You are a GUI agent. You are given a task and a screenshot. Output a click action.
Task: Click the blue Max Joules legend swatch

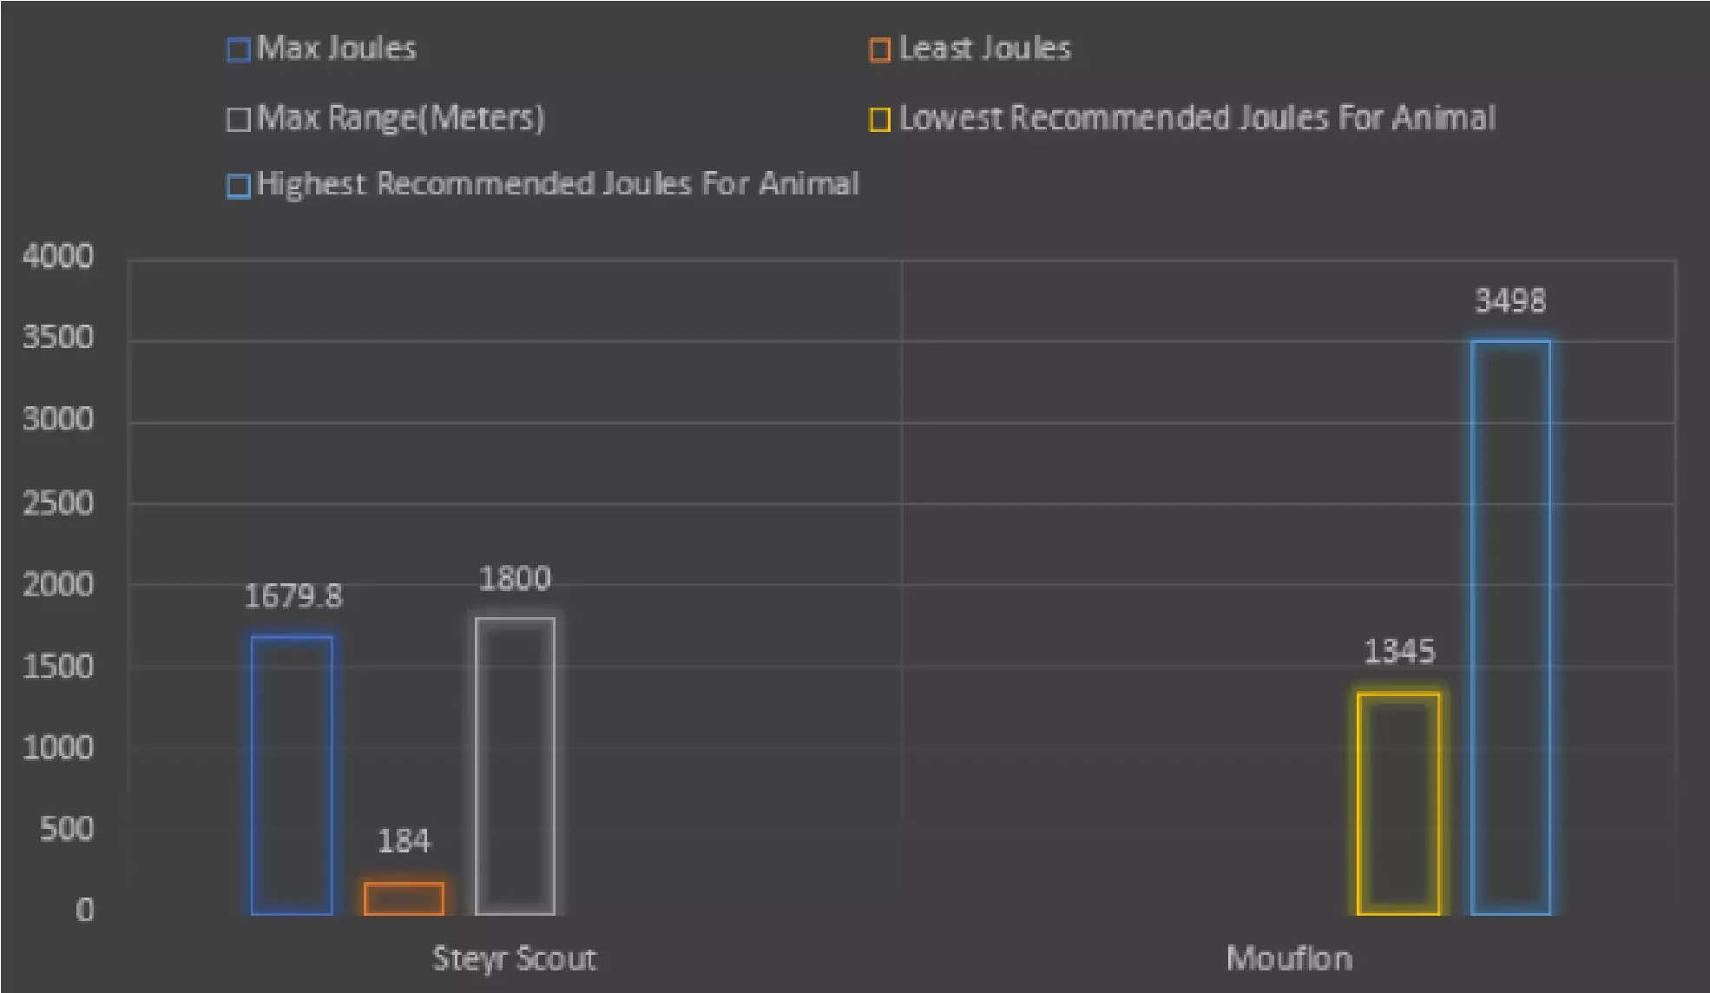click(x=238, y=49)
